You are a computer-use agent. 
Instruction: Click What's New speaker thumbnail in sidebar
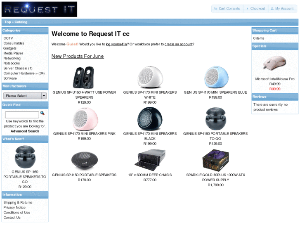point(25,157)
